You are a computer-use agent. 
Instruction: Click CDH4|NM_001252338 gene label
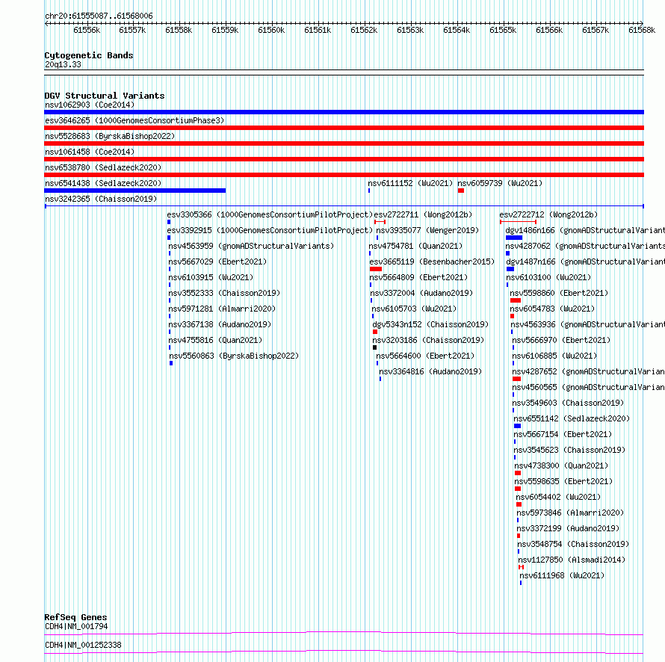pos(83,645)
